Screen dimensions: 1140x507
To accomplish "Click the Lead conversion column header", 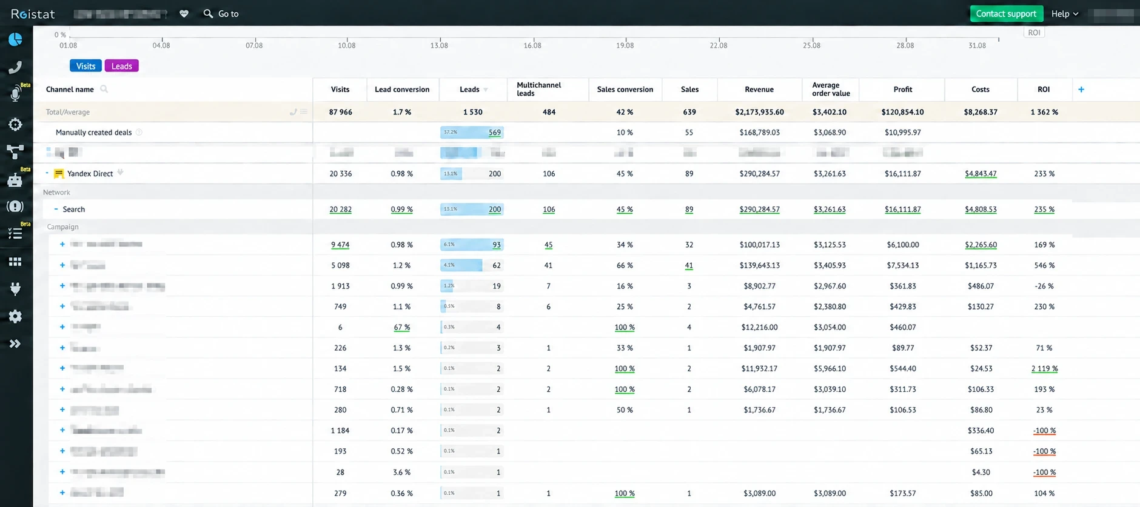I will pyautogui.click(x=402, y=89).
